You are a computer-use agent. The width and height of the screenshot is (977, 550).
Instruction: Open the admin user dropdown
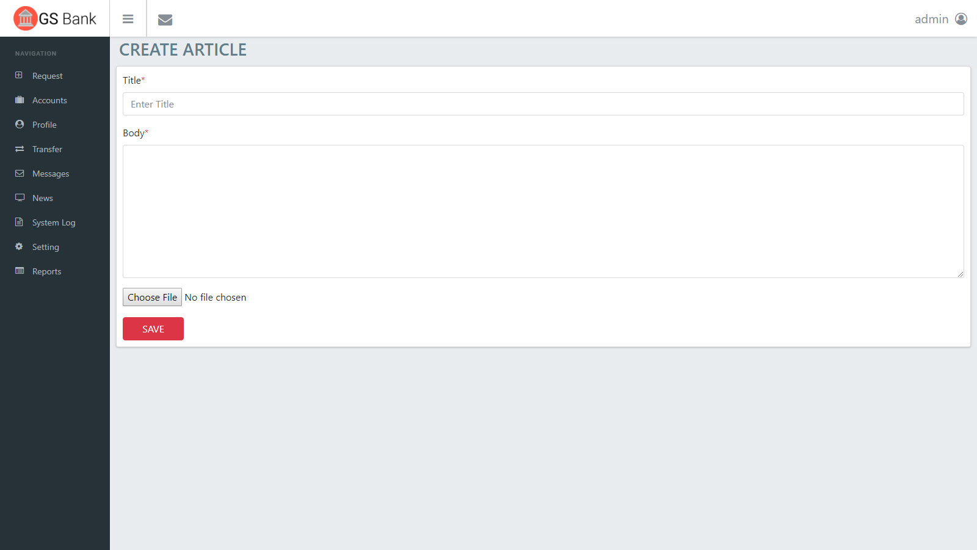[x=931, y=19]
